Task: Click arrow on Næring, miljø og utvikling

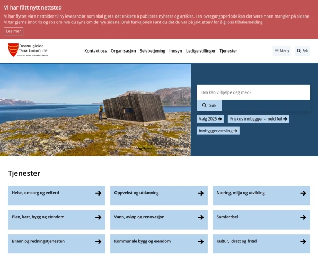Action: pos(303,193)
